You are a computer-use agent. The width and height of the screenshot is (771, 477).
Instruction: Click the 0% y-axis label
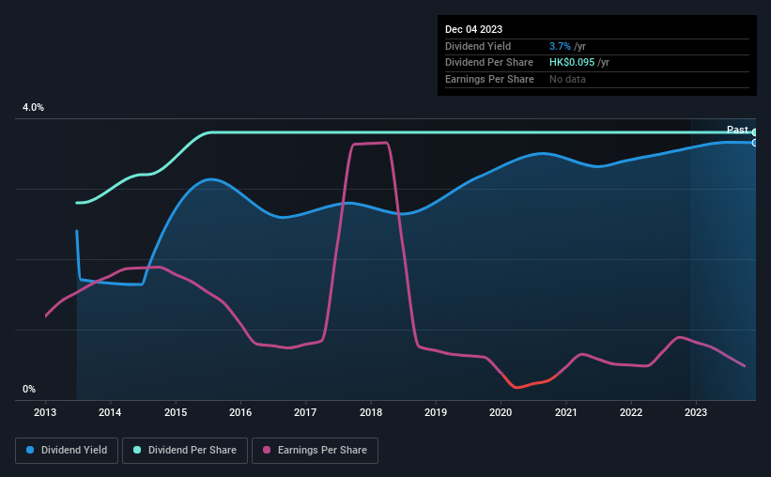pos(29,390)
